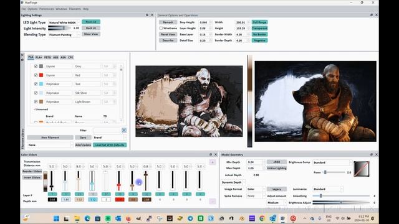This screenshot has height=224, width=399.
Task: Open the Dynamic Depth dropdown
Action: click(233, 182)
